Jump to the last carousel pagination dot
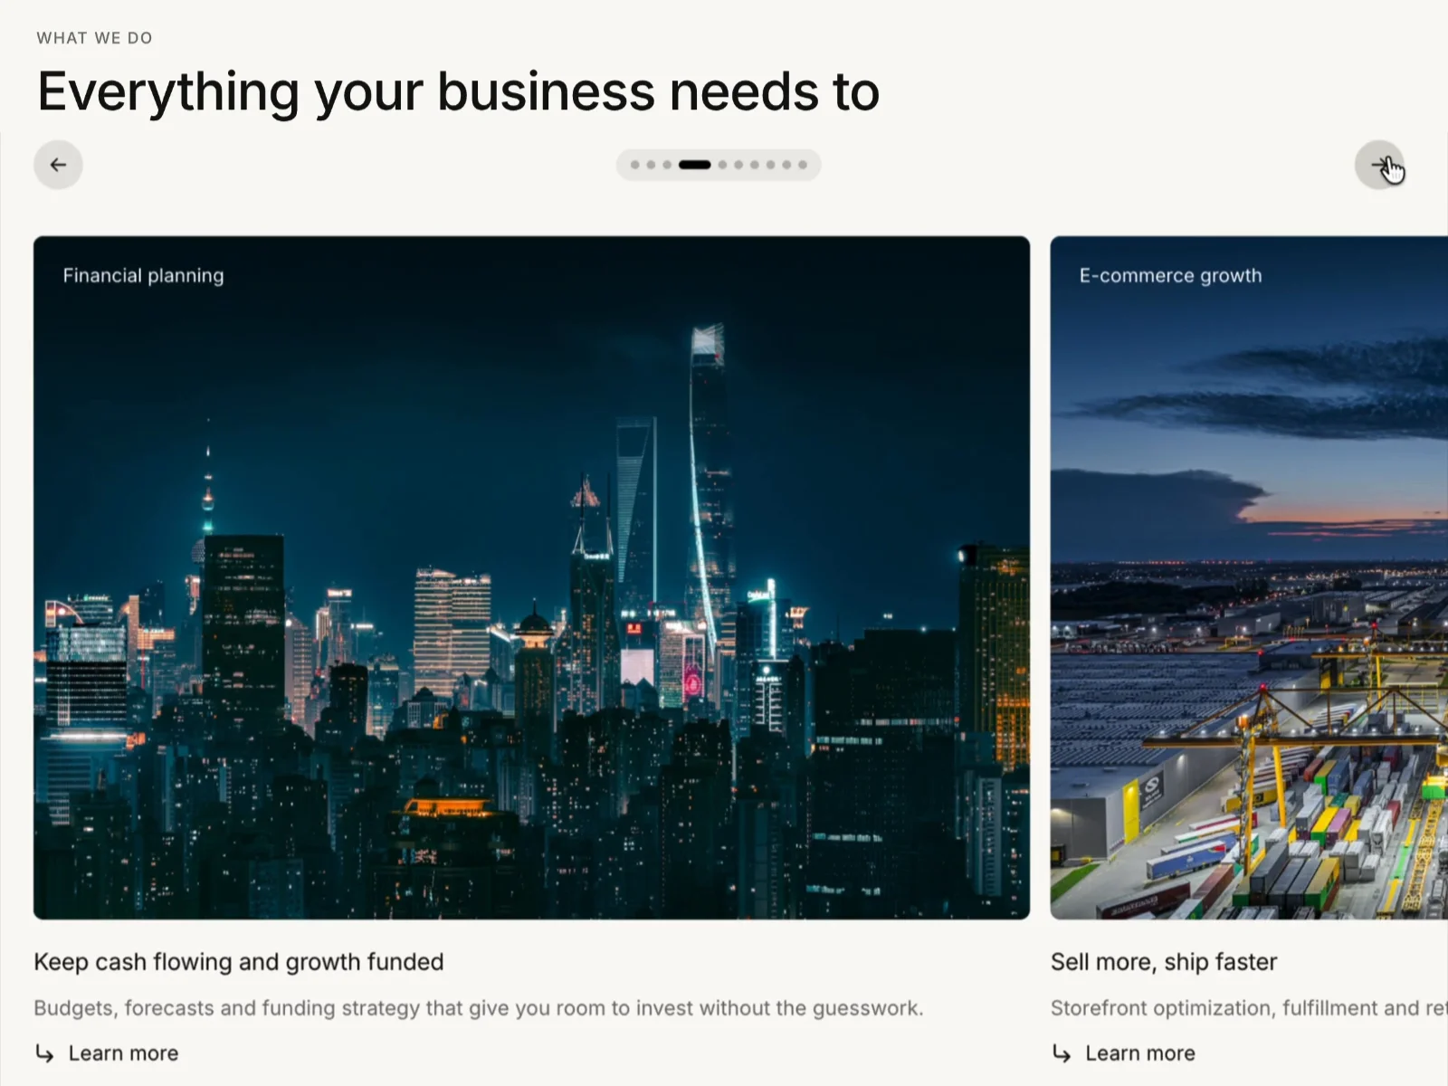Screen dimensions: 1448x1086 click(x=803, y=165)
